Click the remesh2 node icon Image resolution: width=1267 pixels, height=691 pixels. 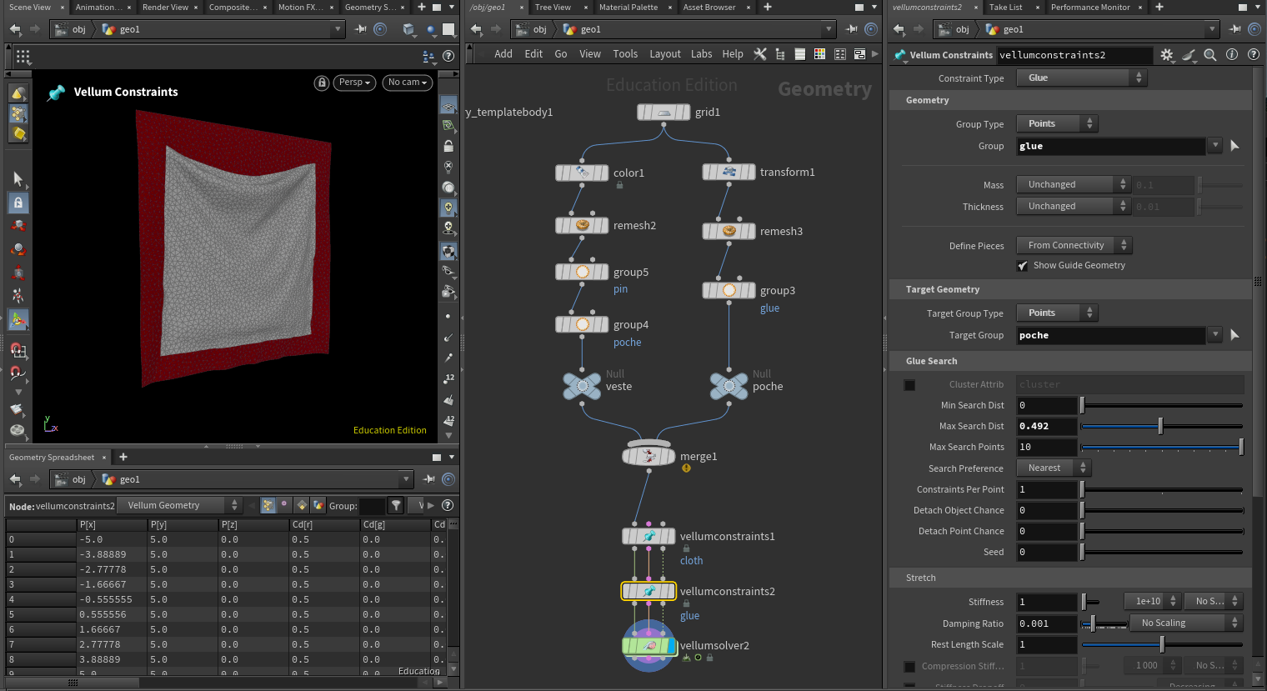pyautogui.click(x=582, y=225)
